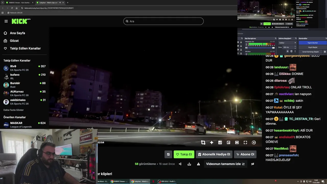Adjust the 300 ms Süre stepper arrows

point(295,47)
